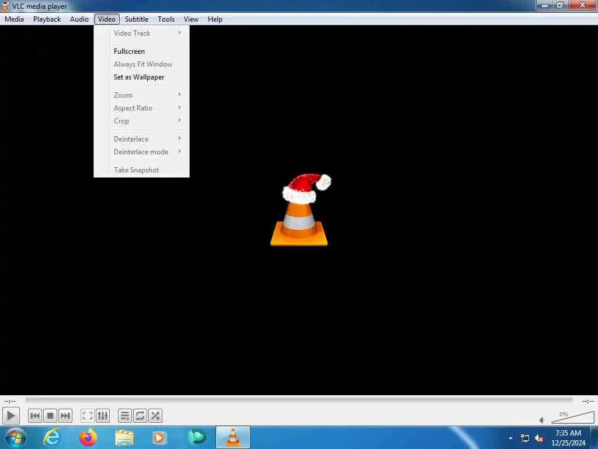Click the Play button
Screen dimensions: 598x449
pos(11,416)
